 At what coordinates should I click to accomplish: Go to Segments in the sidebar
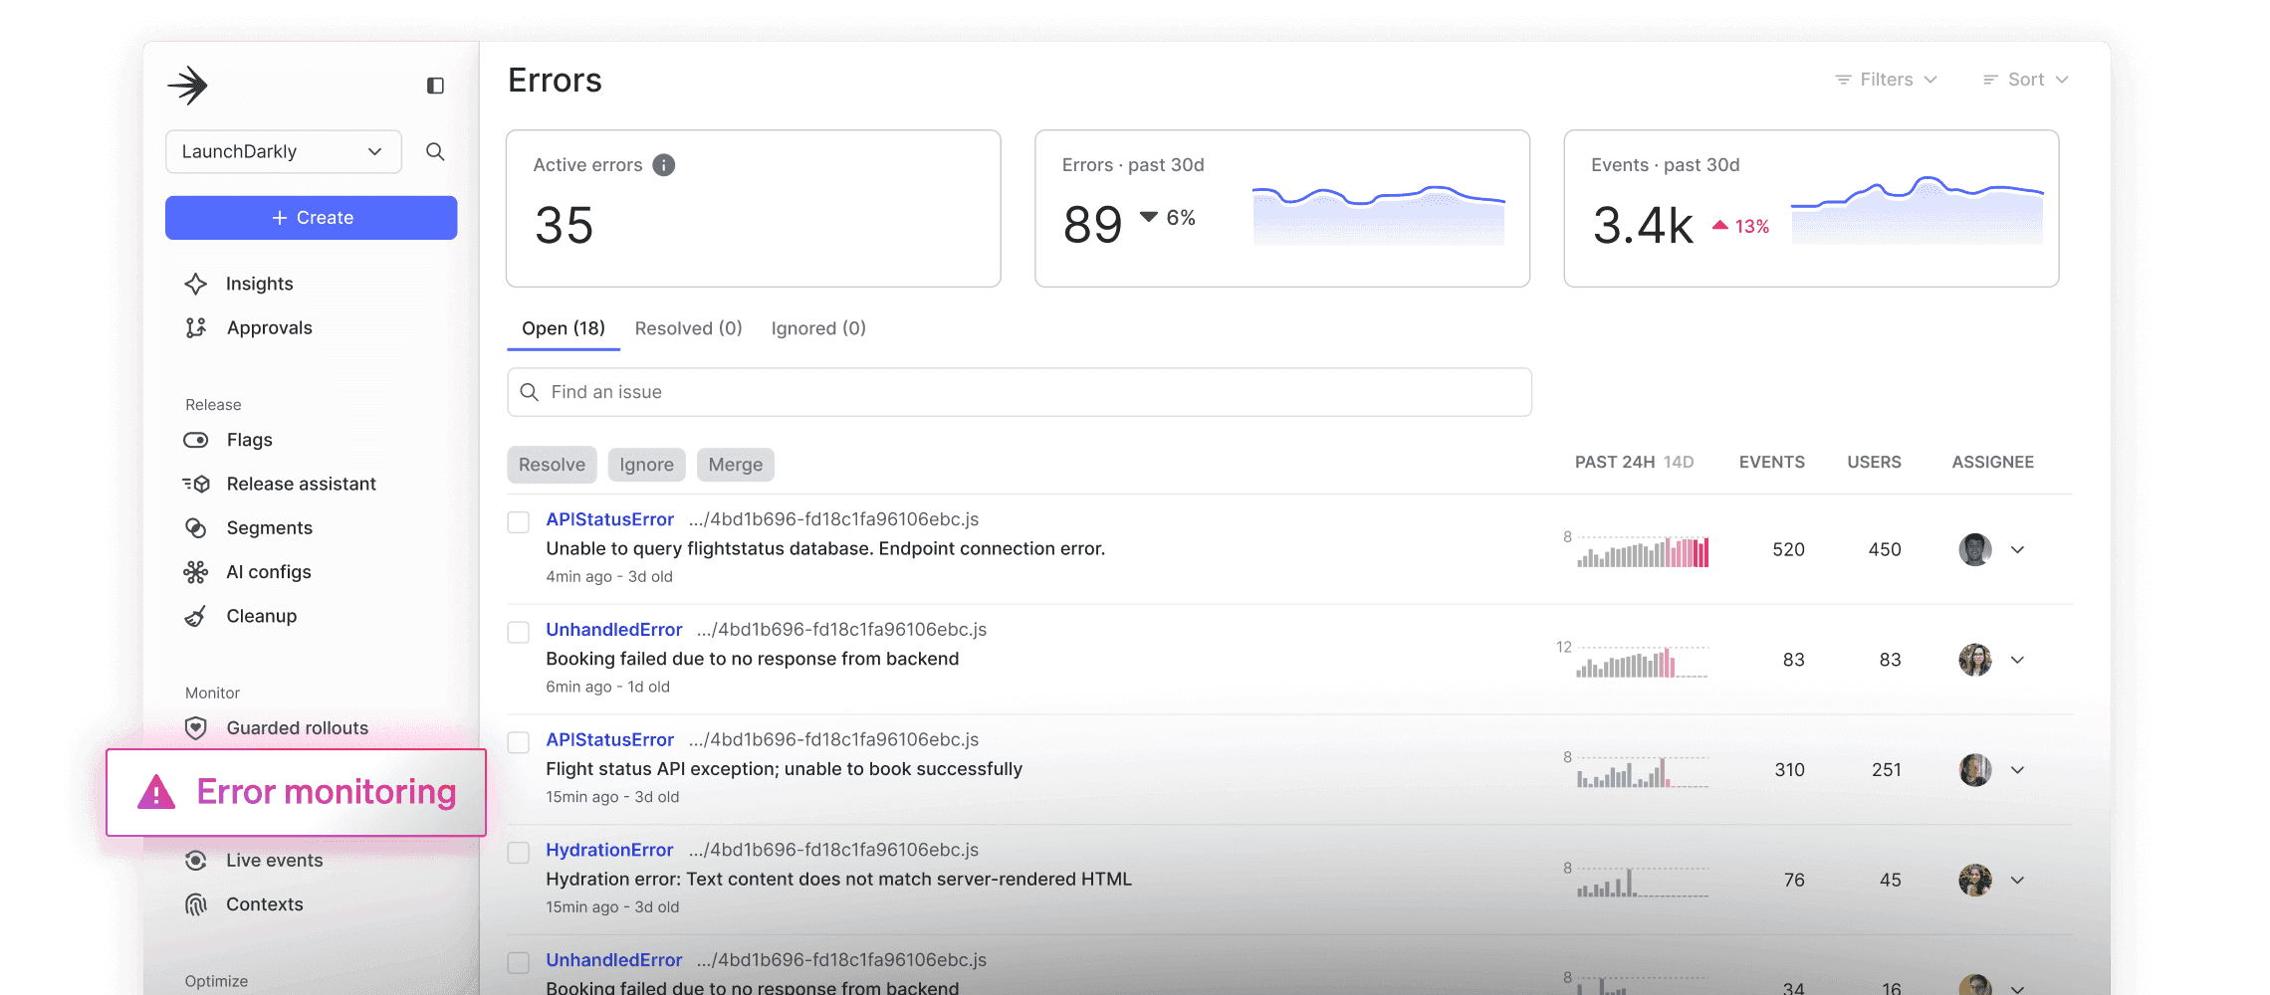click(270, 527)
